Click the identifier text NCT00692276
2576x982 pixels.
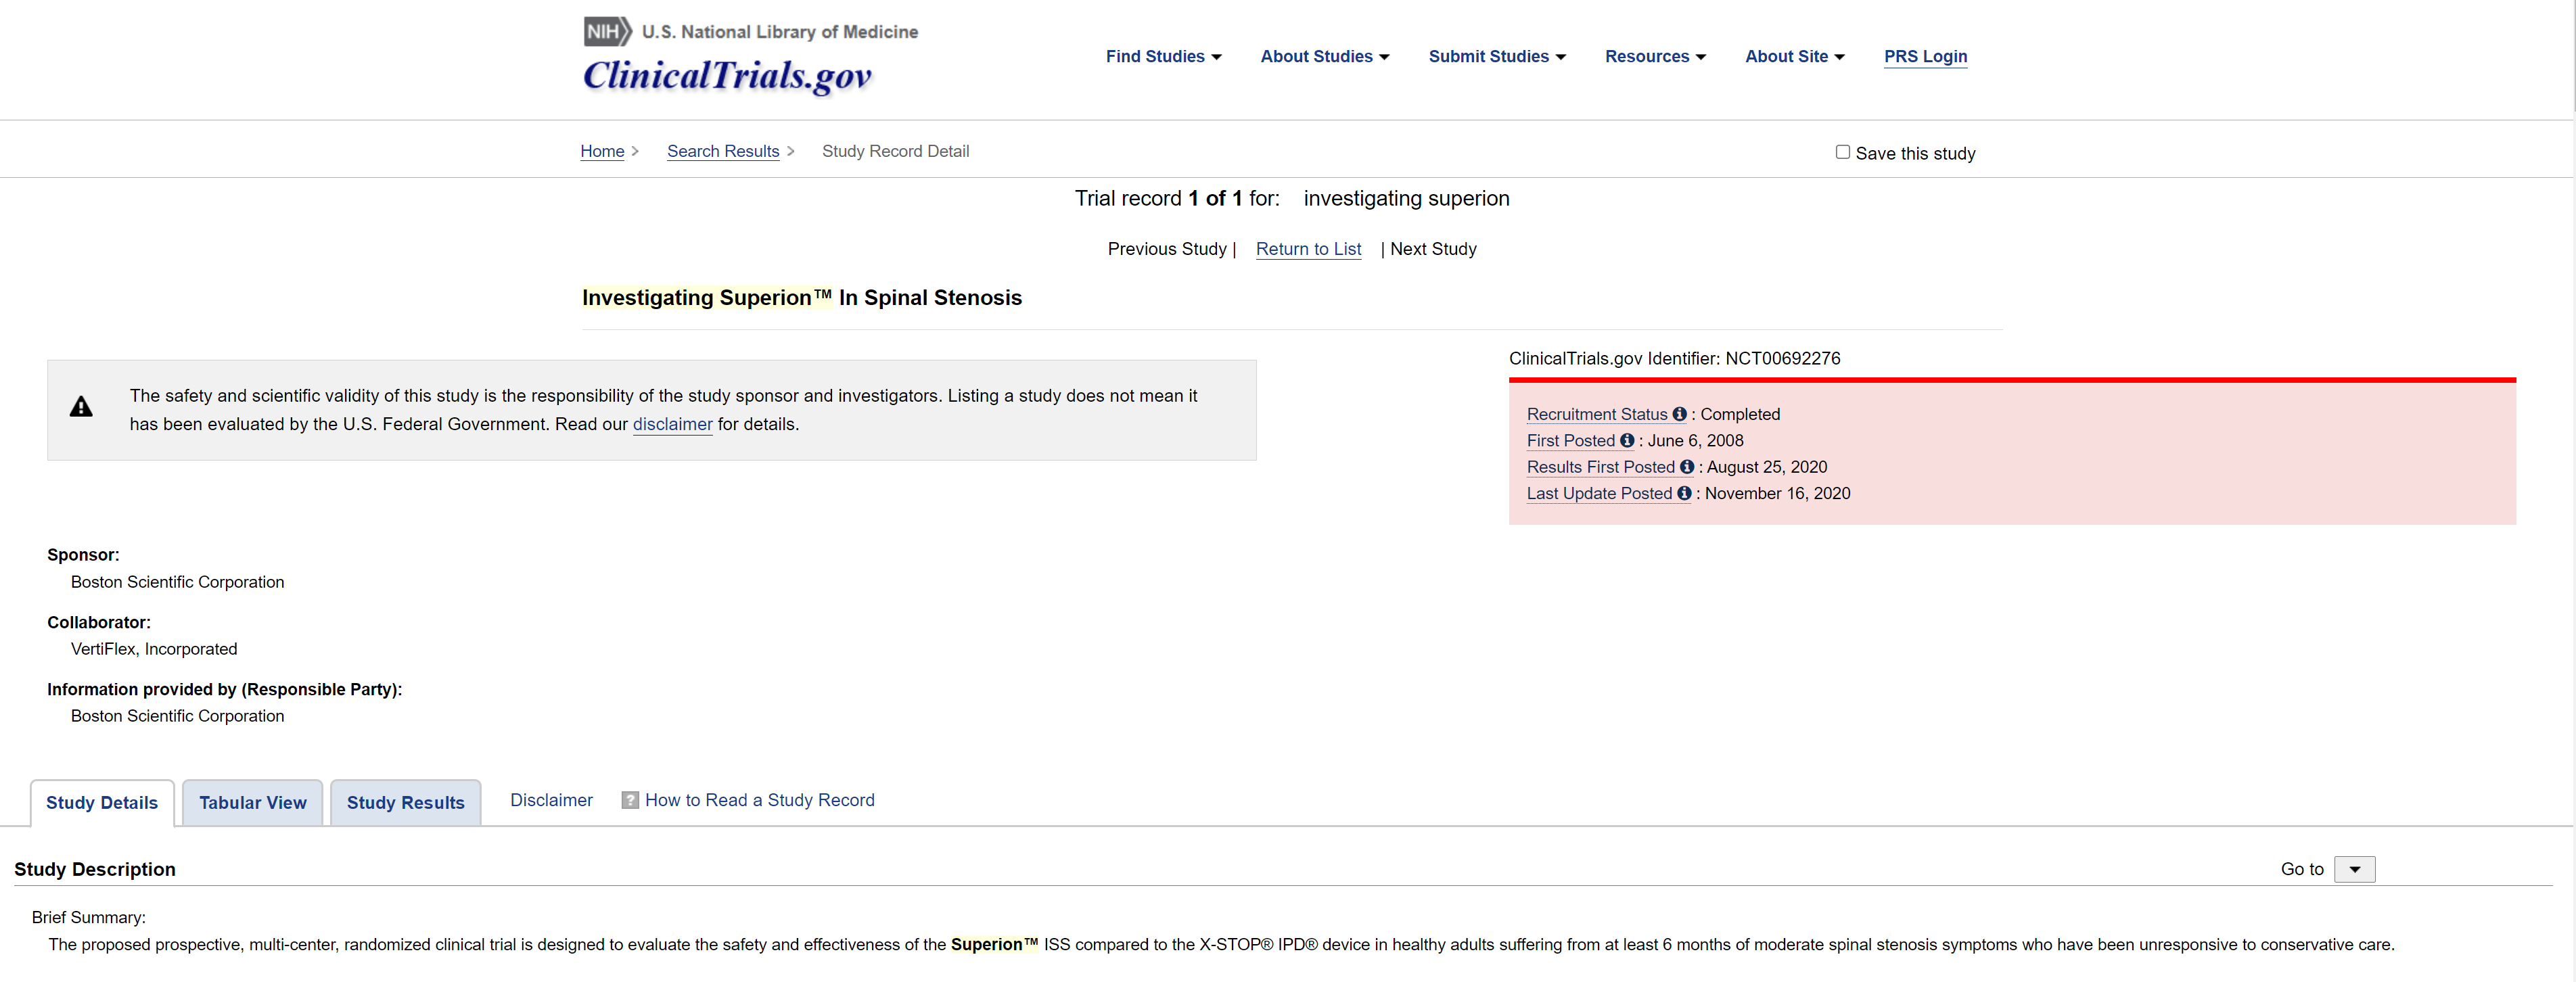1782,358
